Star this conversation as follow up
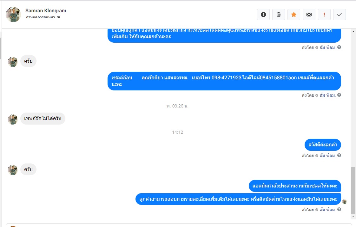 (293, 15)
